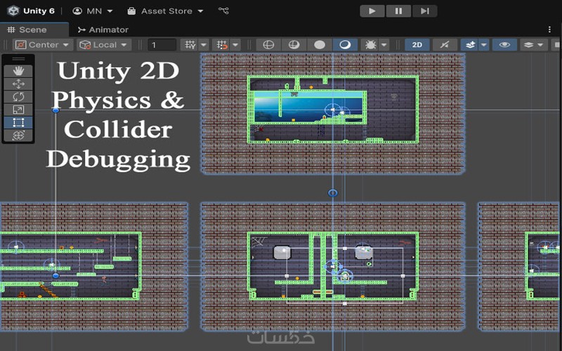The image size is (562, 351).
Task: Select the Rect tool
Action: [18, 122]
